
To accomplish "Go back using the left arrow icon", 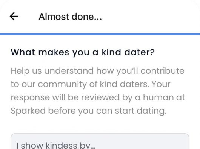I will (x=14, y=17).
